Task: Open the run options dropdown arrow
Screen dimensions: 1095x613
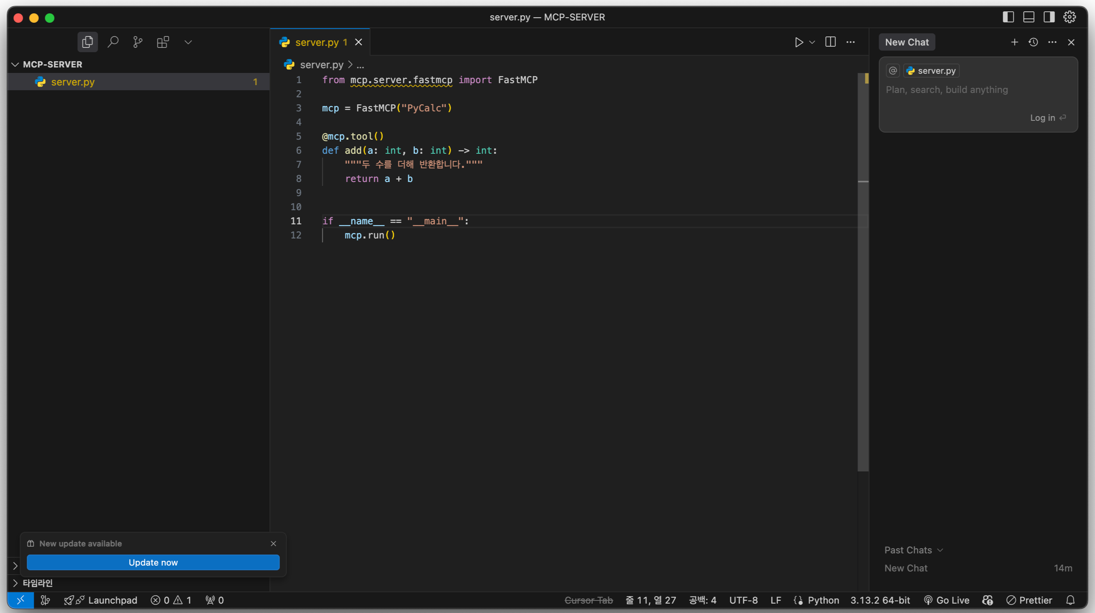Action: (812, 42)
